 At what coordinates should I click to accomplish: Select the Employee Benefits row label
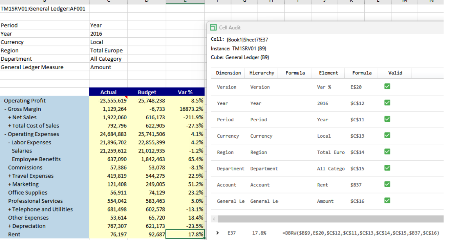click(36, 159)
